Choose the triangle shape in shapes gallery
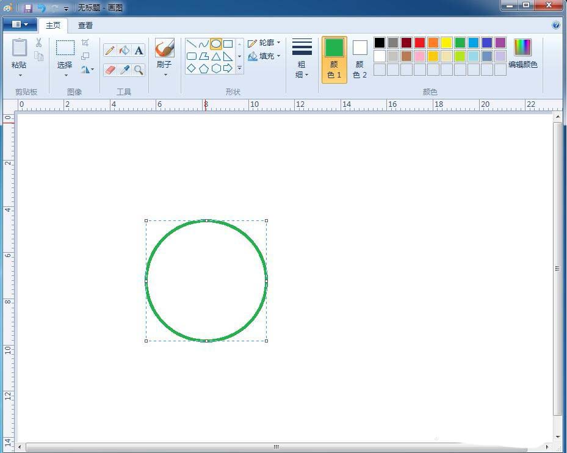 click(215, 56)
